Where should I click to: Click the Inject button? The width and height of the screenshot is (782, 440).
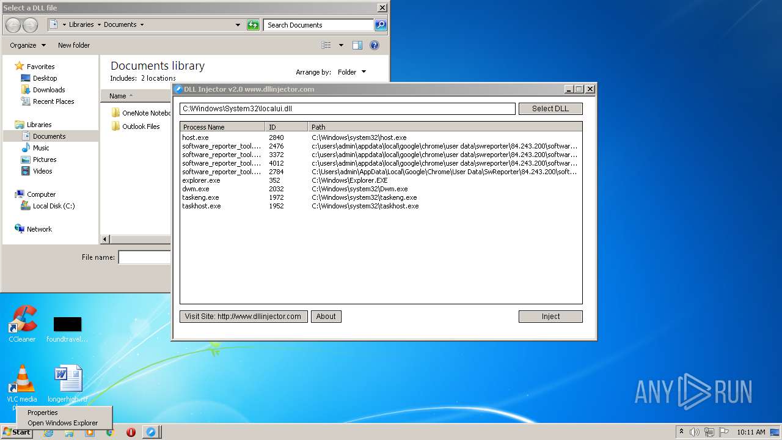point(550,317)
